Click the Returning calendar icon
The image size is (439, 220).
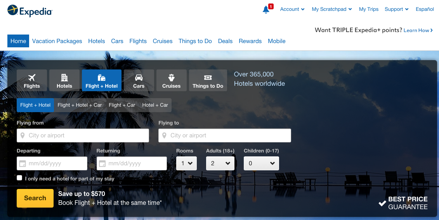click(x=102, y=163)
